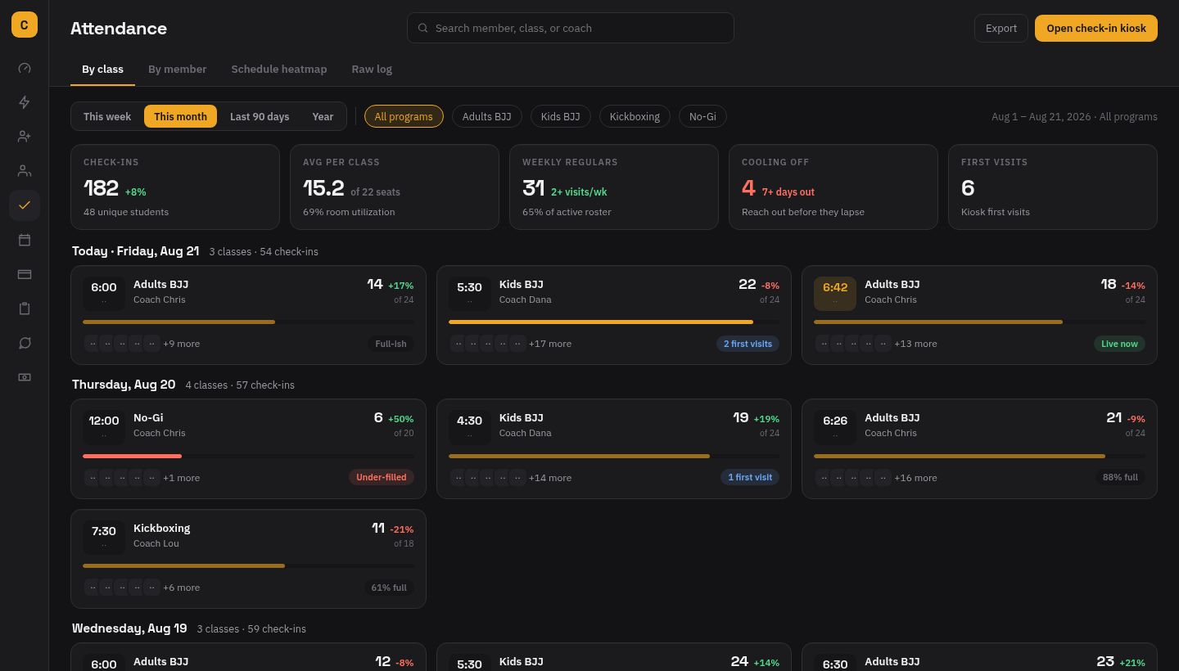1179x671 pixels.
Task: Open the clipboard sidebar icon
Action: click(x=25, y=308)
